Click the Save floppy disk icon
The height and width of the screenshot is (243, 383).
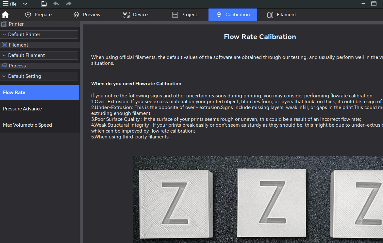point(44,4)
